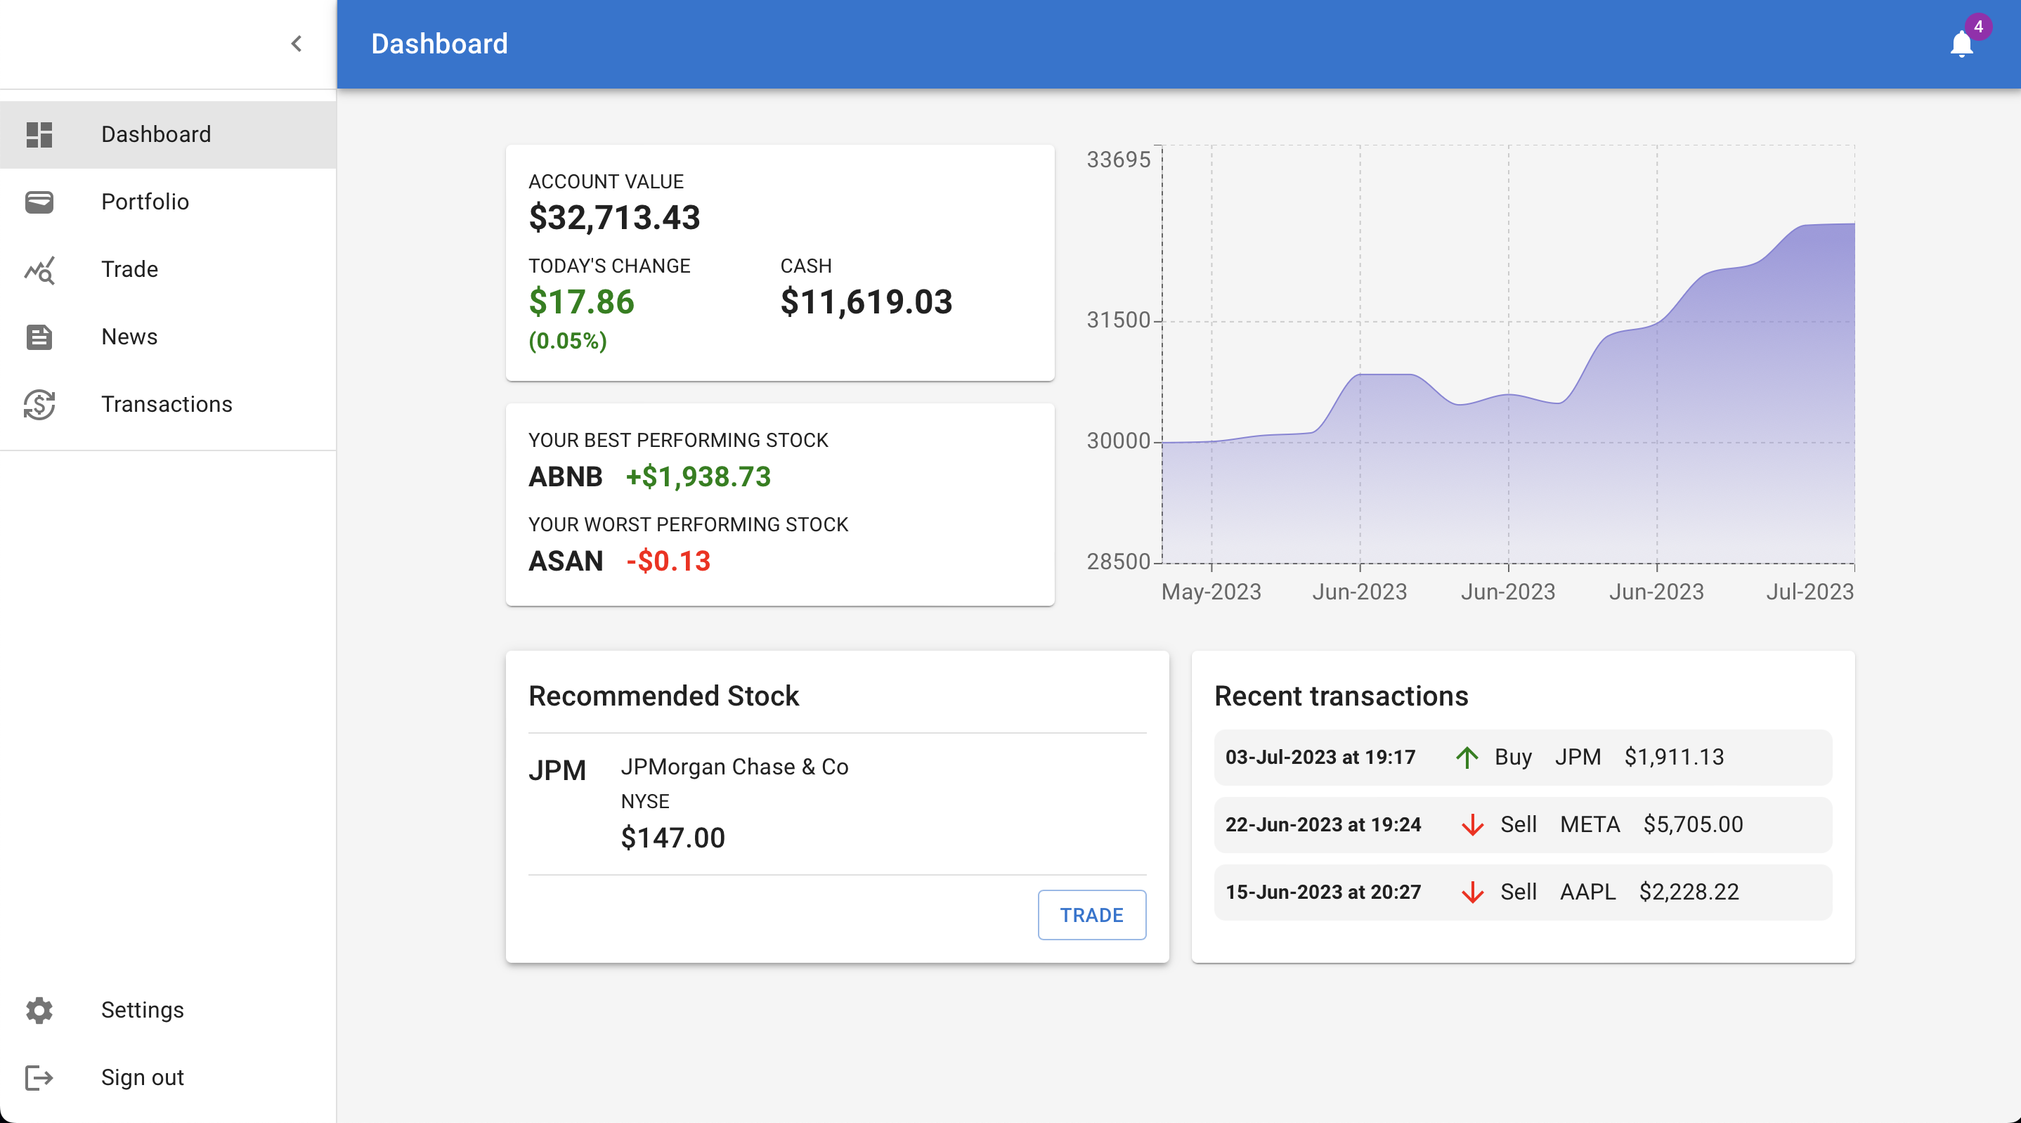Open the News menu label
2021x1123 pixels.
(x=129, y=337)
